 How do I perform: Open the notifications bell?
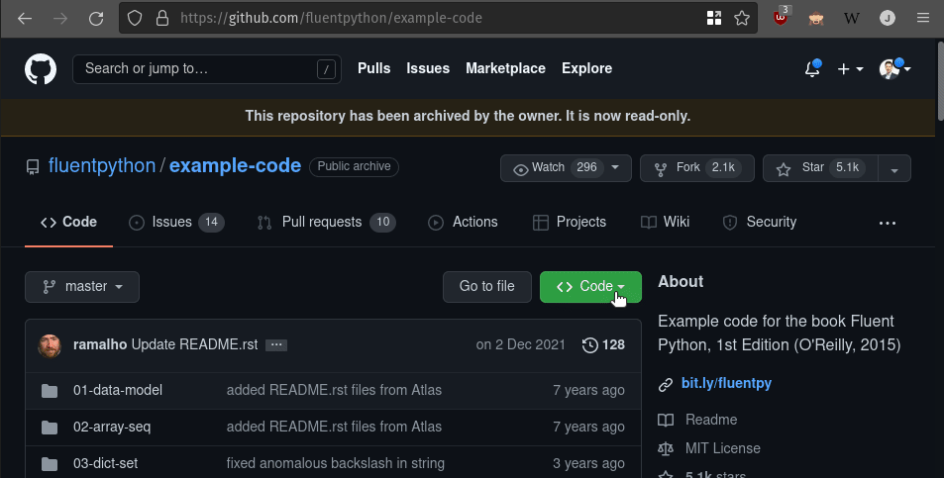[x=812, y=69]
